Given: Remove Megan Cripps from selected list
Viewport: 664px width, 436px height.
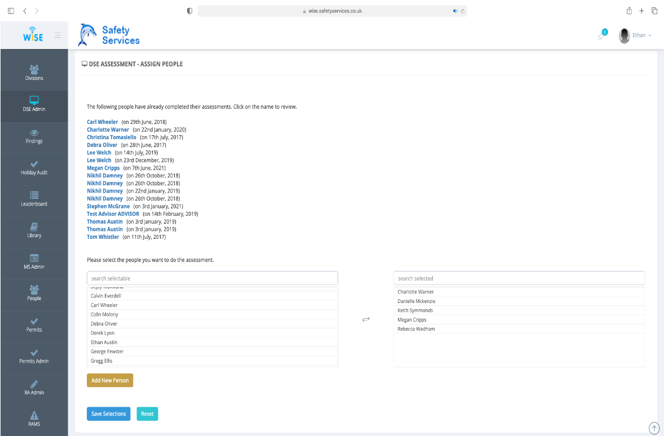Looking at the screenshot, I should point(519,319).
